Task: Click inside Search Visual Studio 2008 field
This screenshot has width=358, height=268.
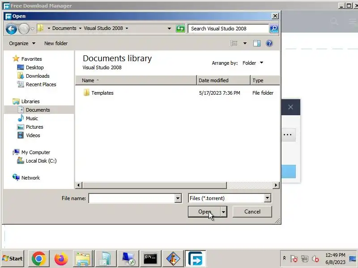Action: (x=228, y=29)
